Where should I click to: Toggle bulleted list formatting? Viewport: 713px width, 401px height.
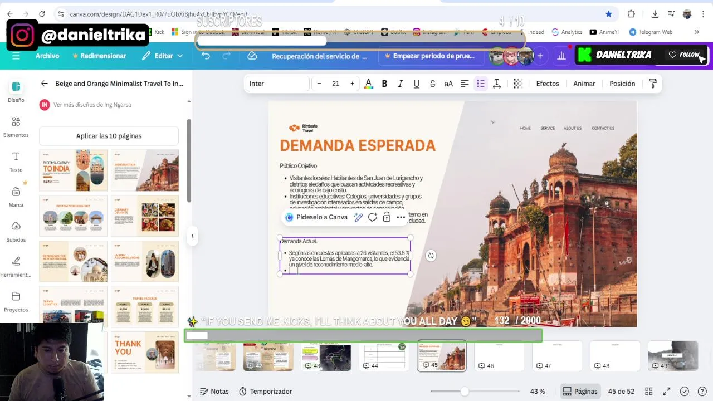[x=481, y=84]
